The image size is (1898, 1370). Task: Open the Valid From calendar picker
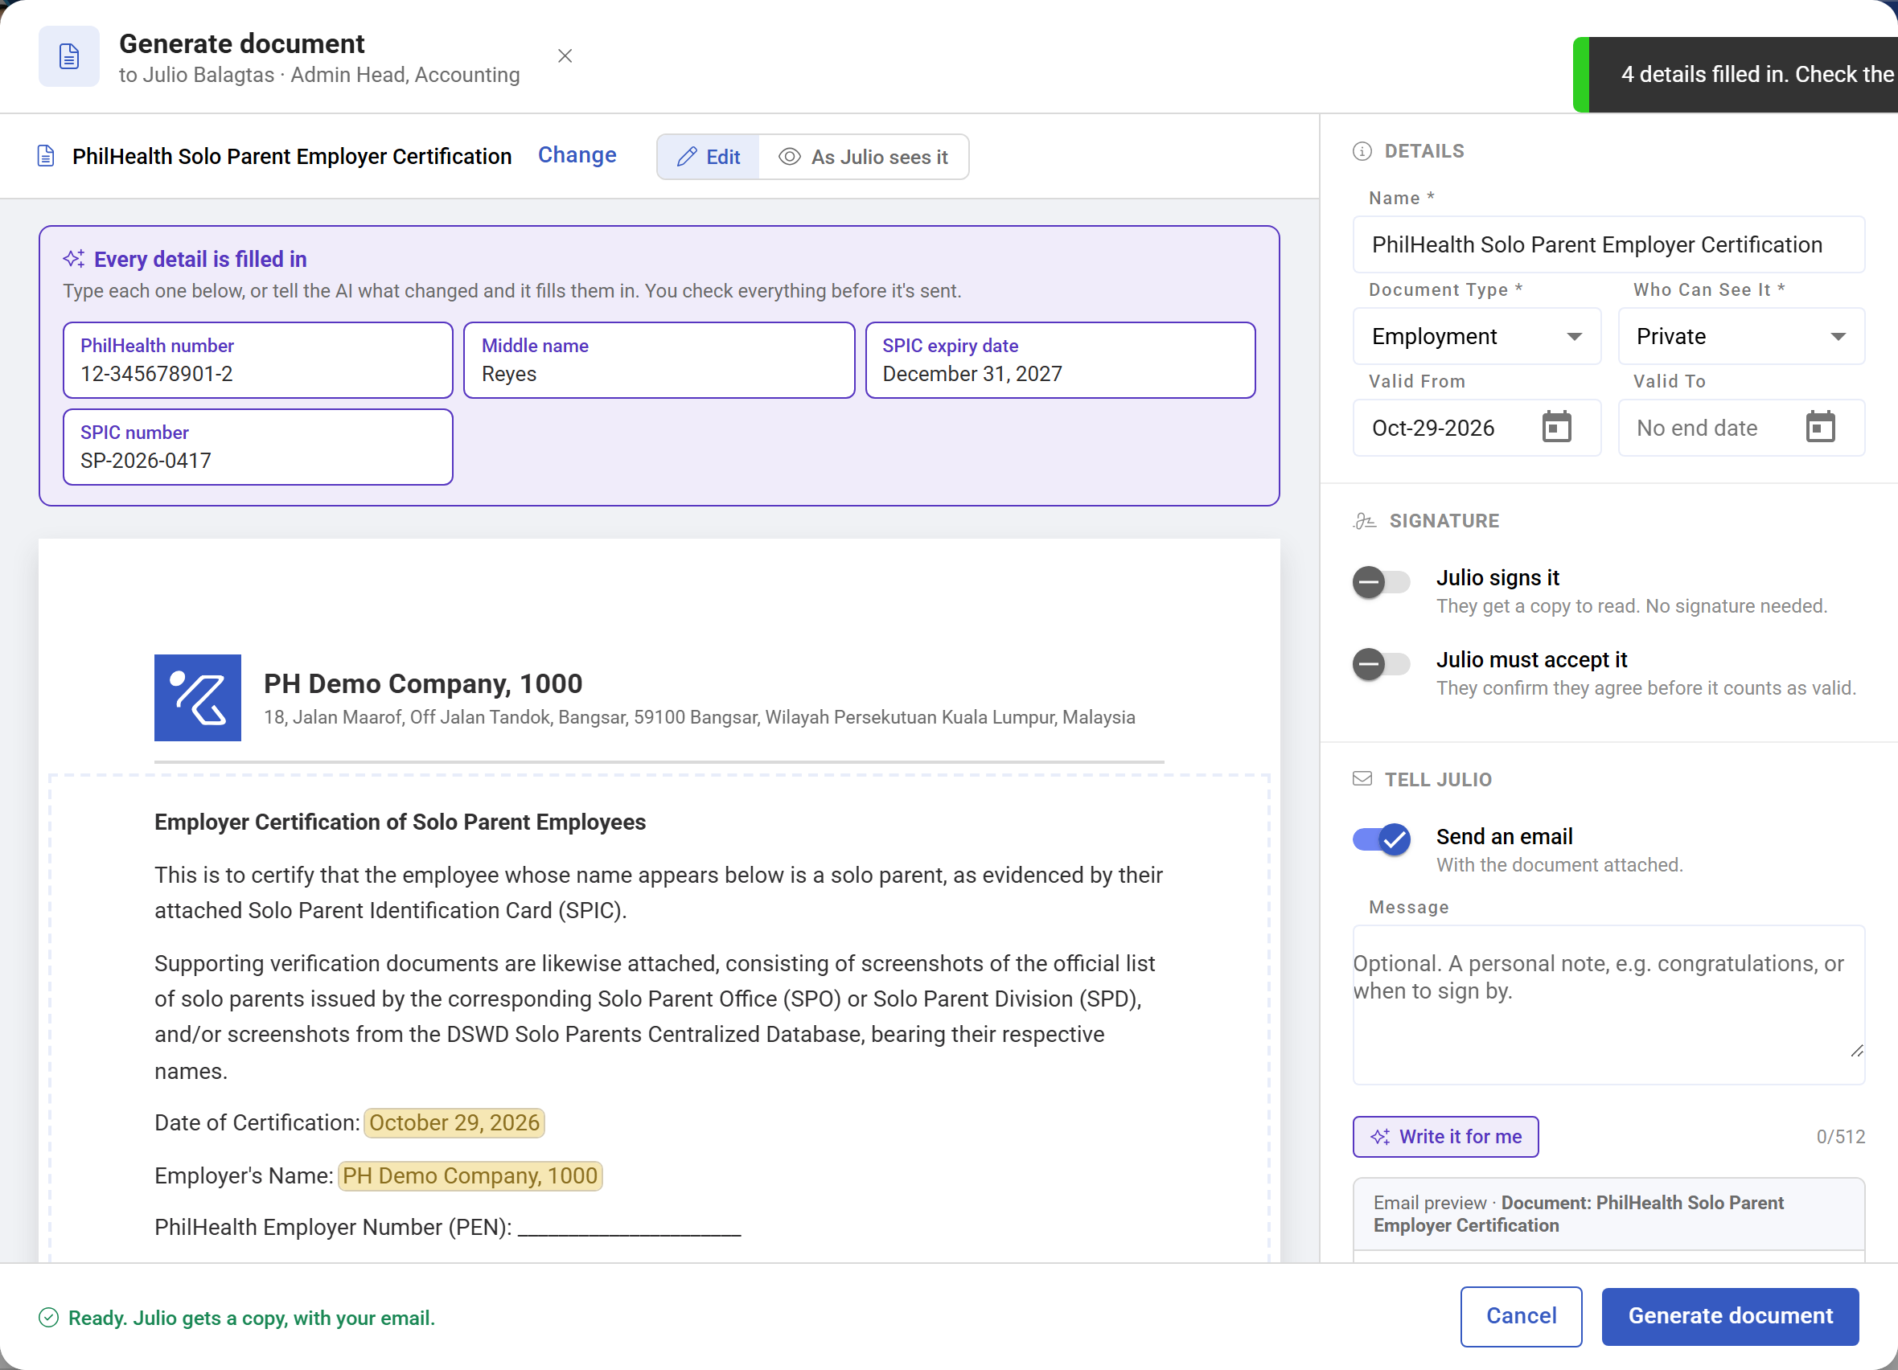pyautogui.click(x=1556, y=428)
